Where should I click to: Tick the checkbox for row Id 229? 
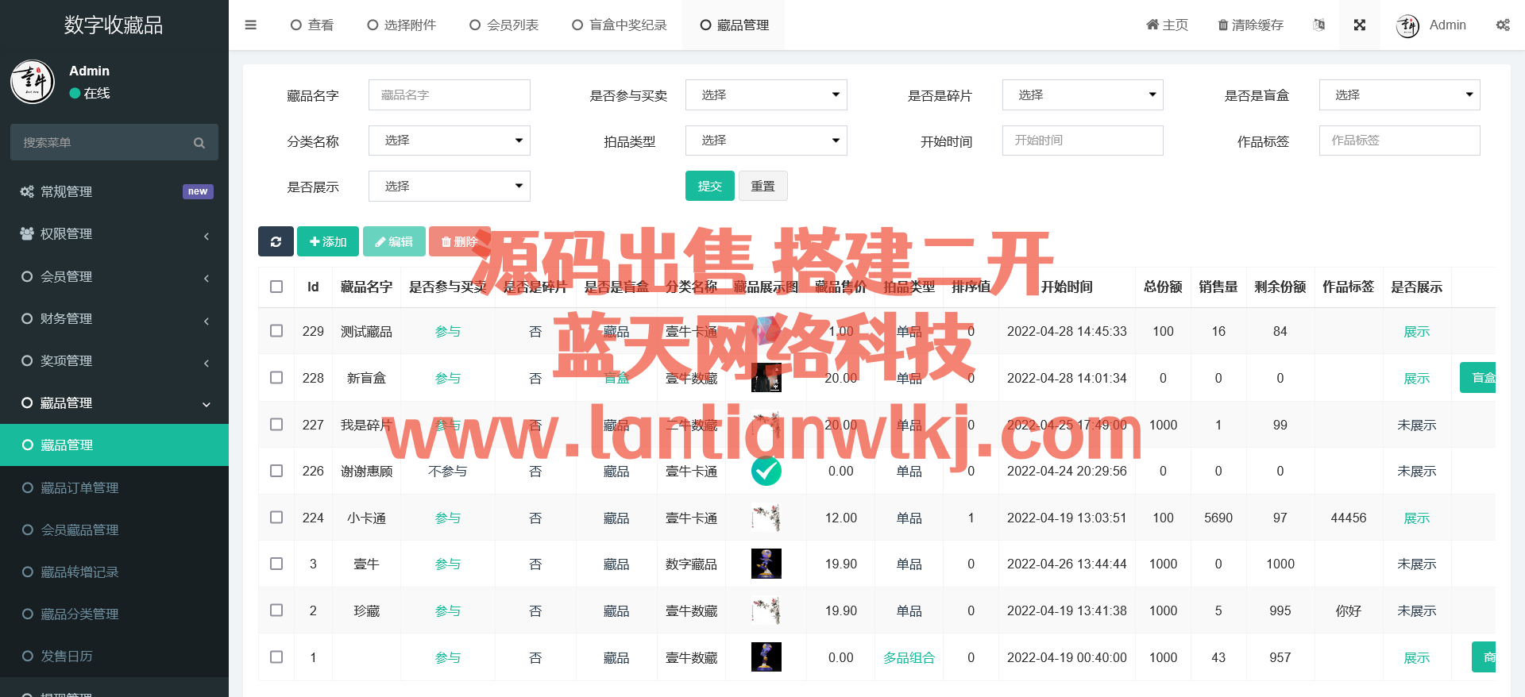[276, 331]
